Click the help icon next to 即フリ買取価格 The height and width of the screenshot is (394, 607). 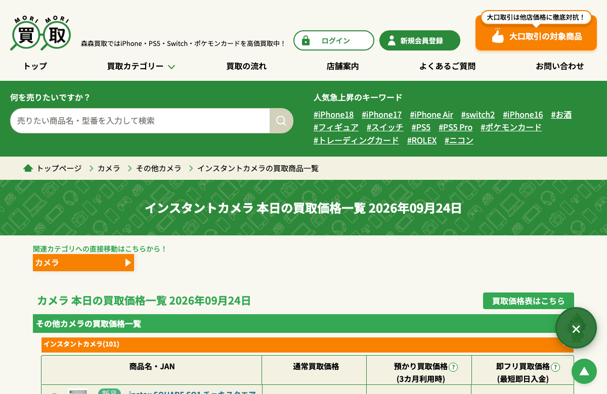[555, 367]
